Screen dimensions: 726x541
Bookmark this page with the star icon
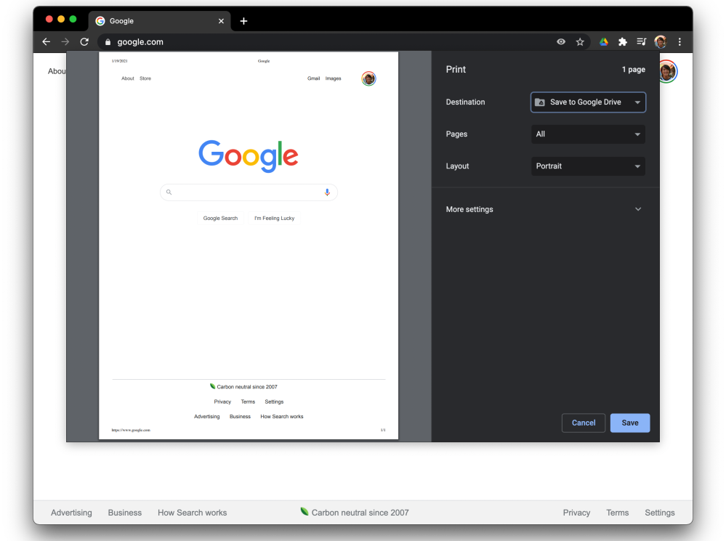(x=580, y=42)
